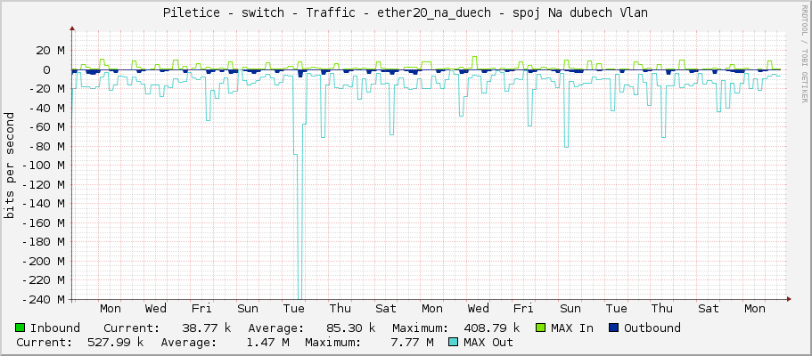This screenshot has width=812, height=356.
Task: Click the '-140 M' y-axis label
Action: click(44, 203)
